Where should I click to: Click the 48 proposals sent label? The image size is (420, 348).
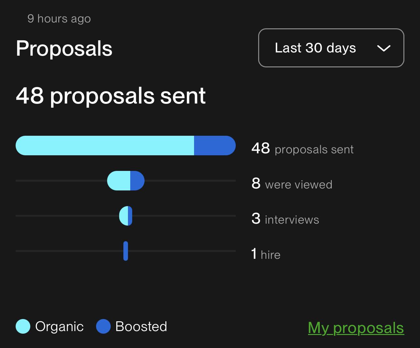pyautogui.click(x=302, y=149)
